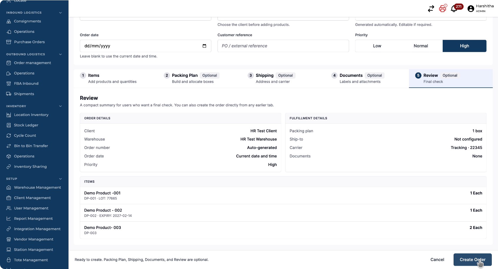This screenshot has width=498, height=269.
Task: Open Order management icon in sidebar
Action: click(x=9, y=63)
